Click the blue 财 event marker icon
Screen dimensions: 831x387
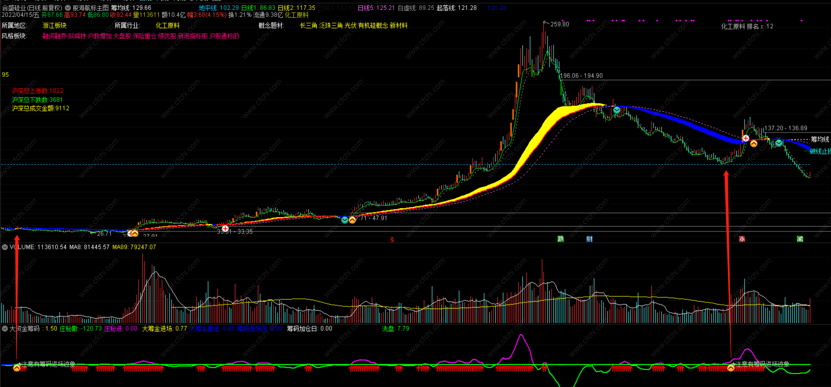(x=589, y=239)
